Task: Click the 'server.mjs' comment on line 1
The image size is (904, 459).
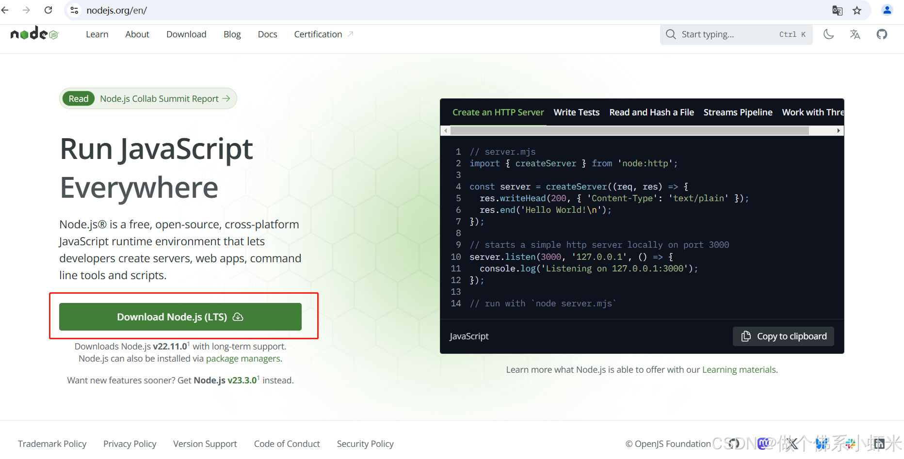Action: click(x=502, y=152)
